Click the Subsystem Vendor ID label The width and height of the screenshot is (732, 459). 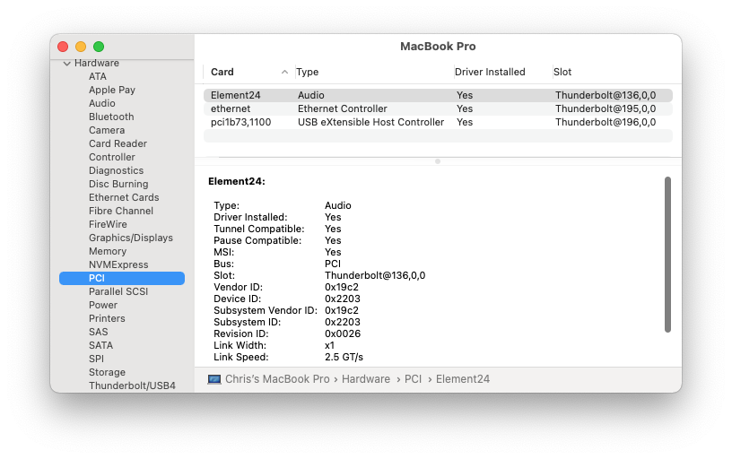[x=266, y=311]
